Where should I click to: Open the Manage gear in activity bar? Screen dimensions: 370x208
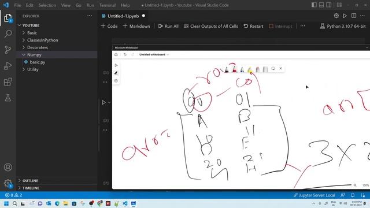(8, 183)
